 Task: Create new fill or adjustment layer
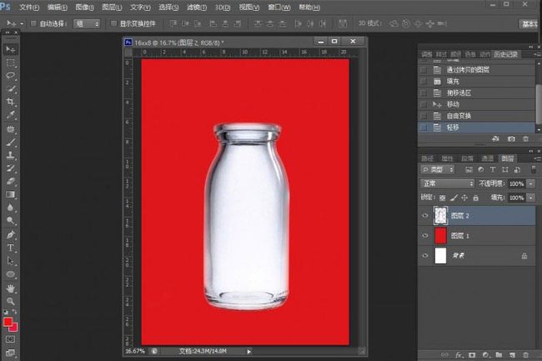(x=485, y=355)
